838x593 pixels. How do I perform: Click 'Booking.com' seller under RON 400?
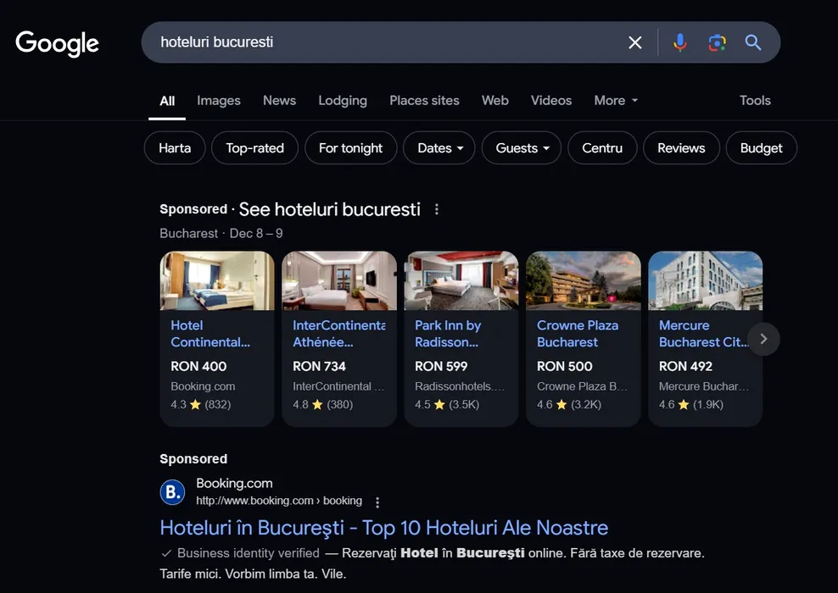pos(203,386)
